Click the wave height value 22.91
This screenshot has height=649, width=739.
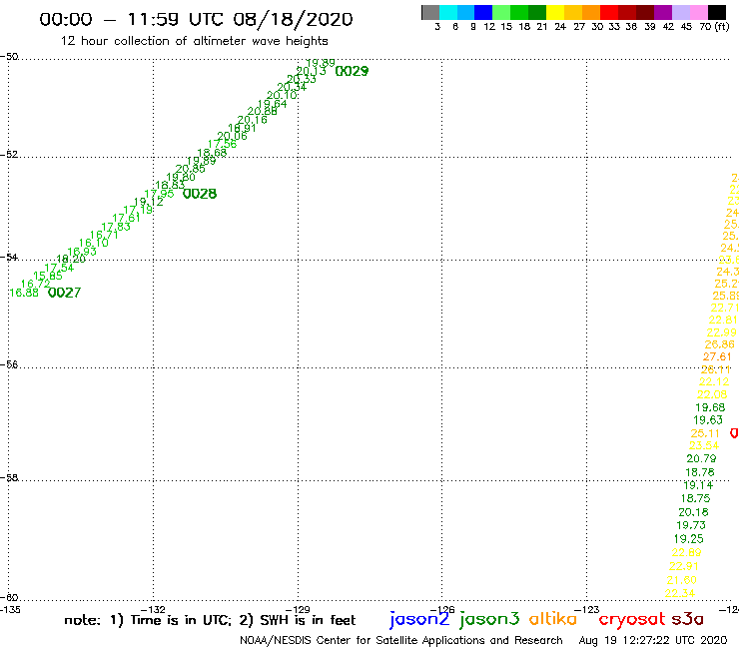pyautogui.click(x=684, y=566)
